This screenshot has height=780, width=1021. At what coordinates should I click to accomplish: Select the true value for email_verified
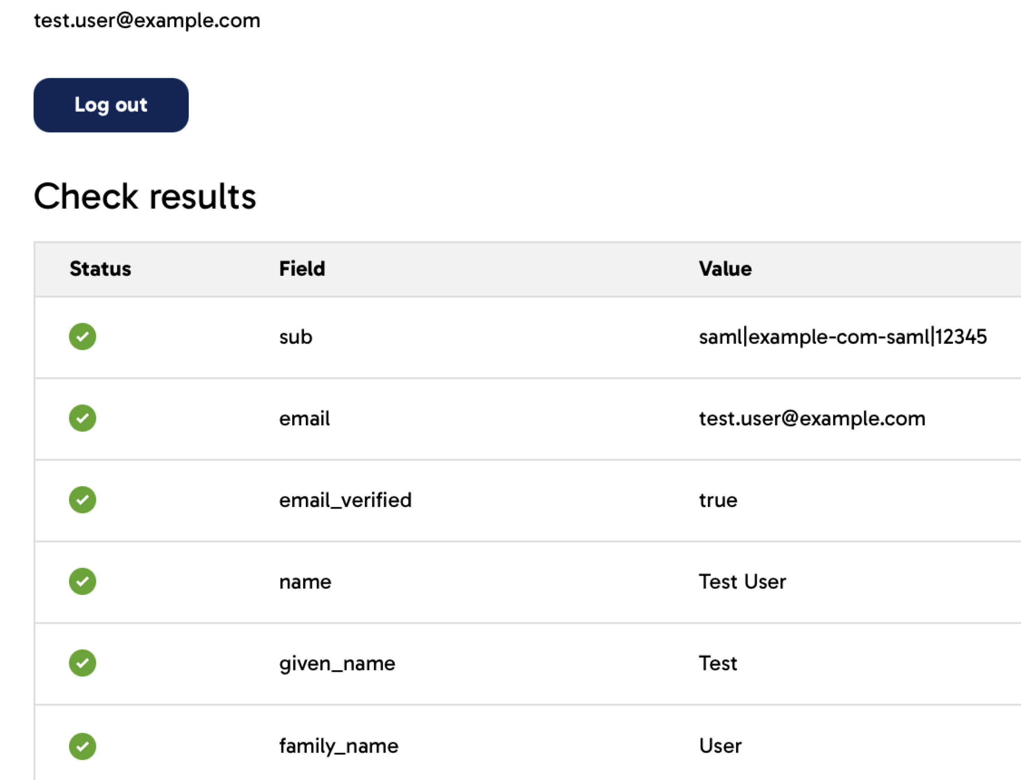click(718, 500)
